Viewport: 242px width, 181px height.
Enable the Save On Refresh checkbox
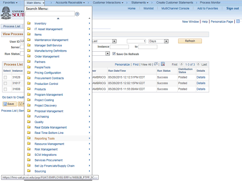(114, 54)
